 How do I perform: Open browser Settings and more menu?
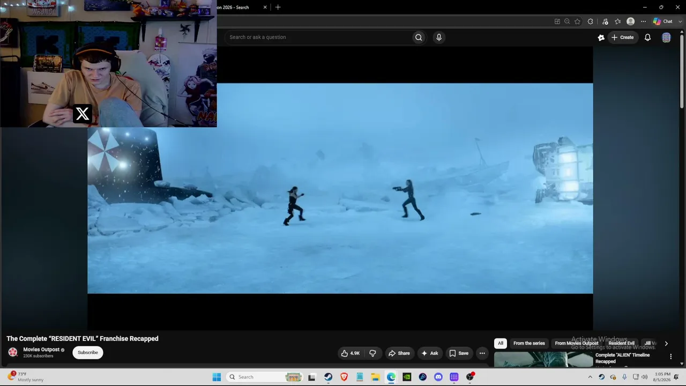point(643,21)
